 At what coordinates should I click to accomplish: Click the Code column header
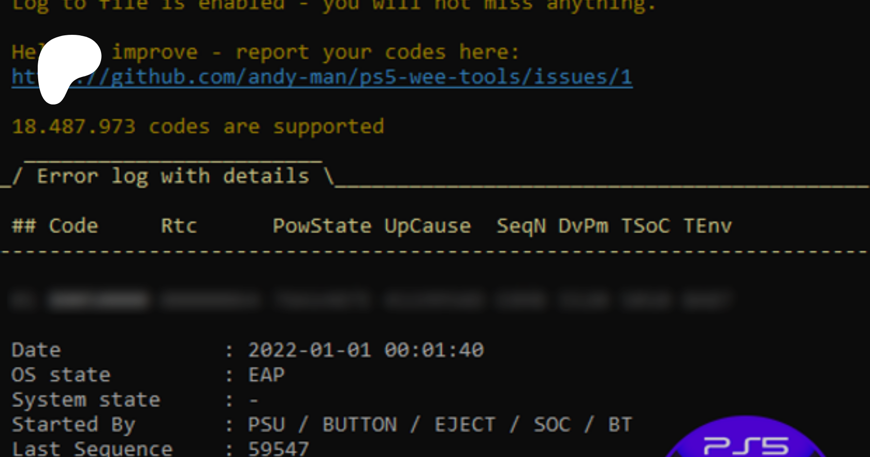73,226
